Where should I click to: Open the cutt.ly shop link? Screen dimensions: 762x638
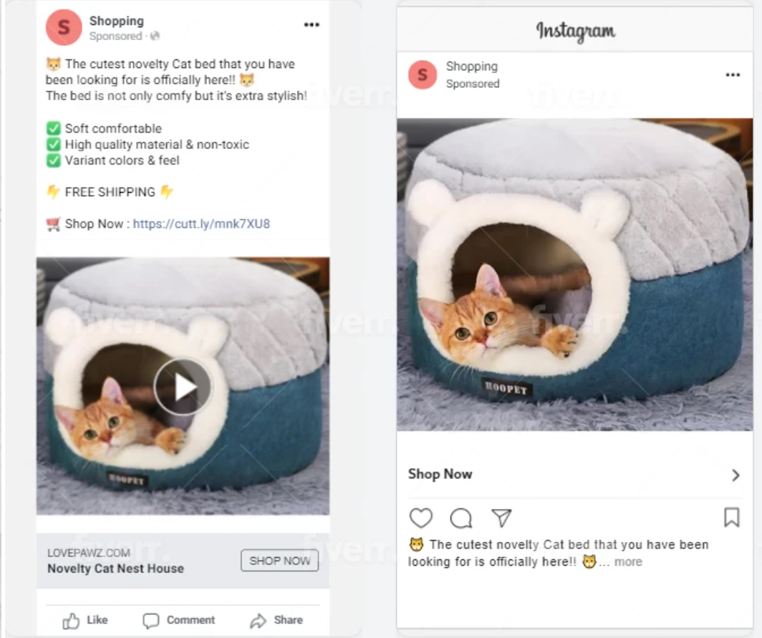201,223
